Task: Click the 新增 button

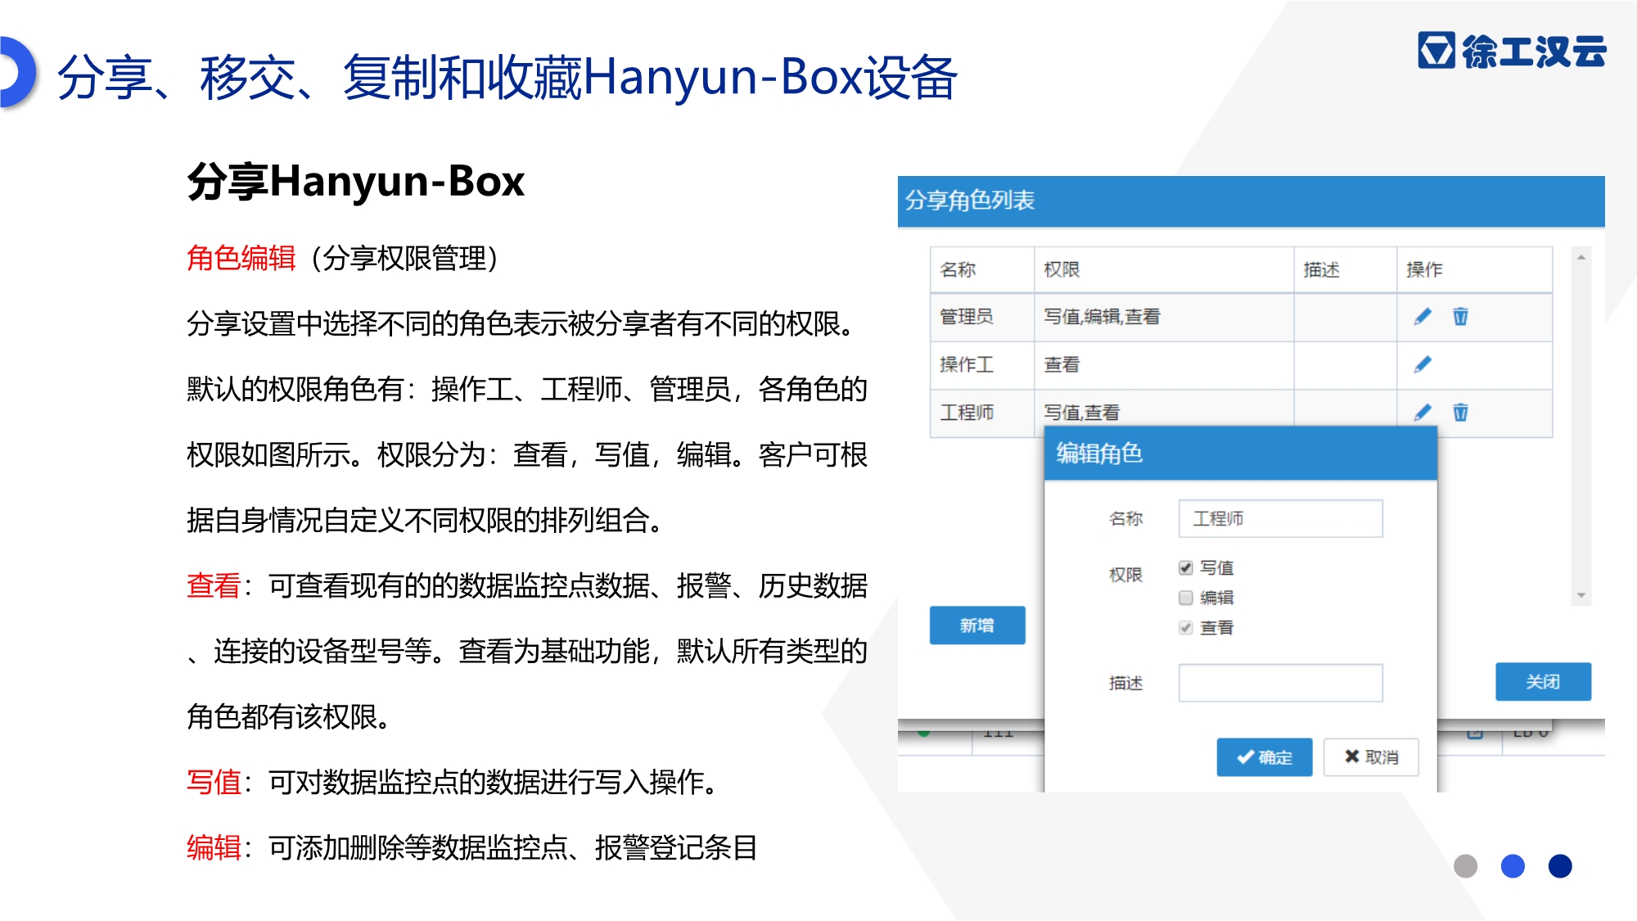Action: click(977, 625)
